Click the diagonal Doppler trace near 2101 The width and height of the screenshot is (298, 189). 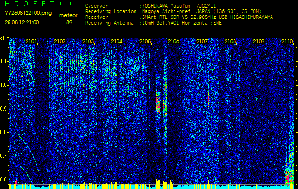(x=30, y=158)
